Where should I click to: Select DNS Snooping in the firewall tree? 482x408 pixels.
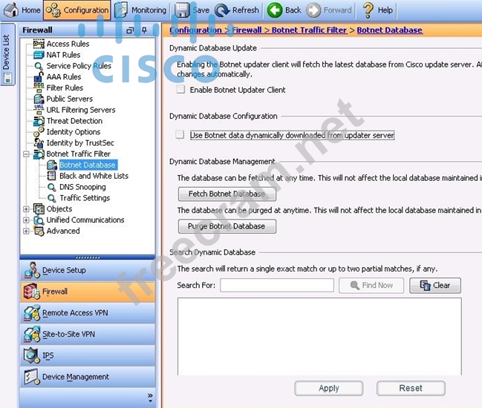(x=82, y=187)
